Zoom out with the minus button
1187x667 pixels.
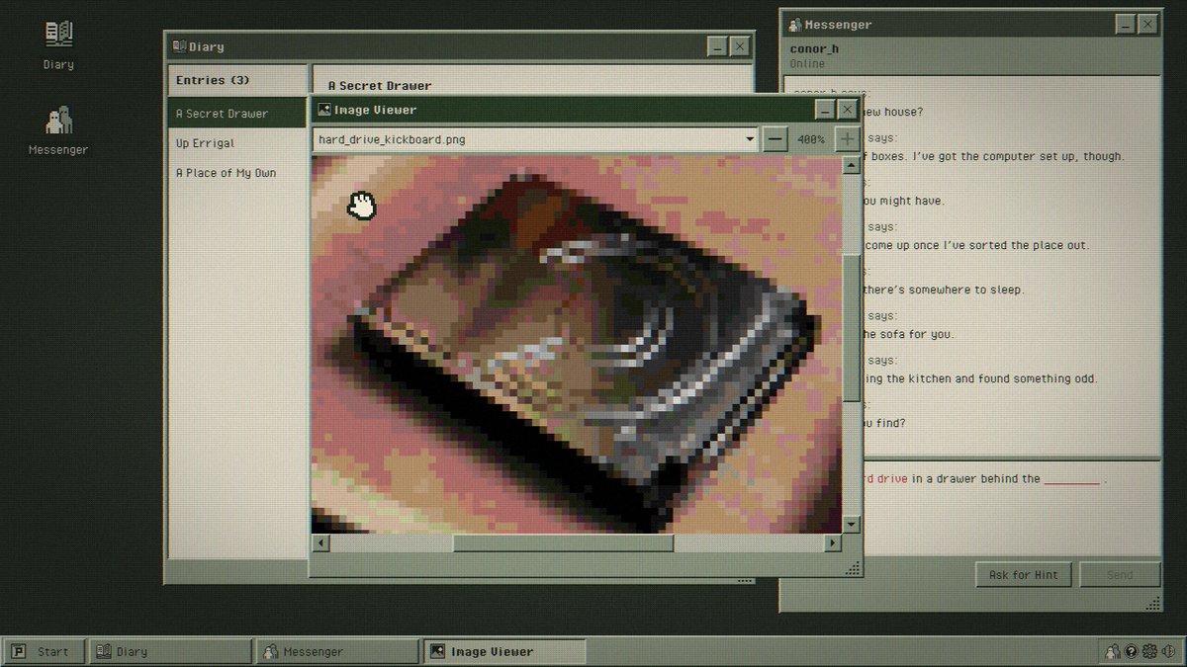pyautogui.click(x=776, y=139)
